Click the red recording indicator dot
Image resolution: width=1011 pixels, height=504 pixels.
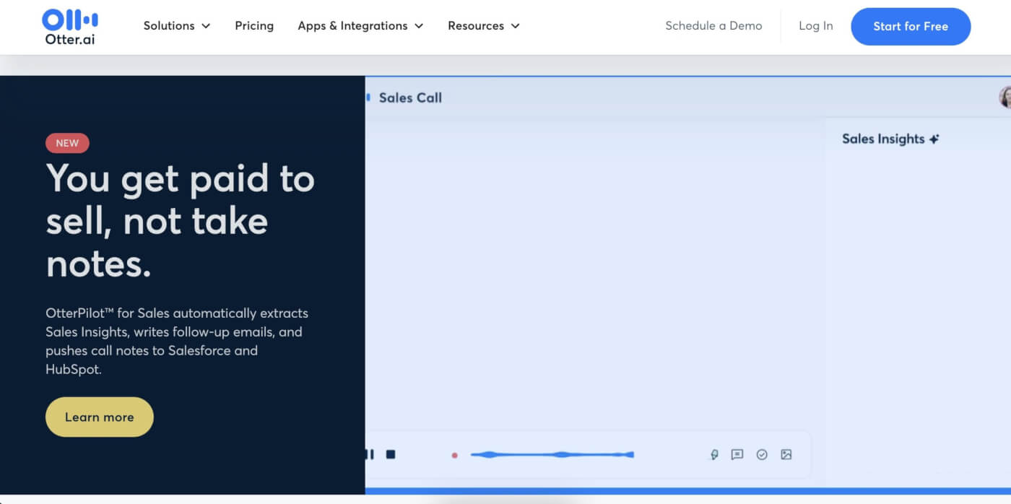[454, 455]
